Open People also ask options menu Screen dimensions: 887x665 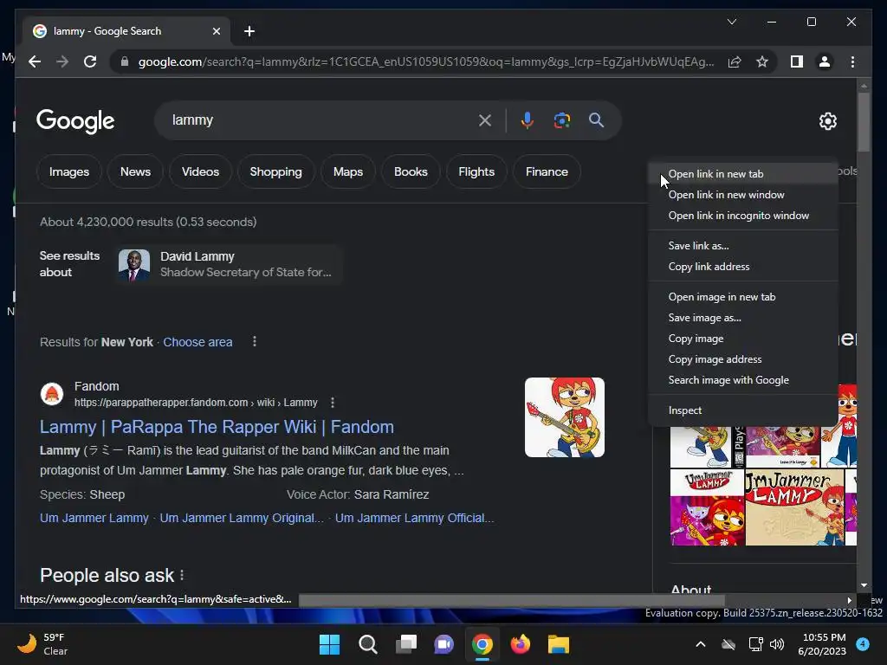182,575
